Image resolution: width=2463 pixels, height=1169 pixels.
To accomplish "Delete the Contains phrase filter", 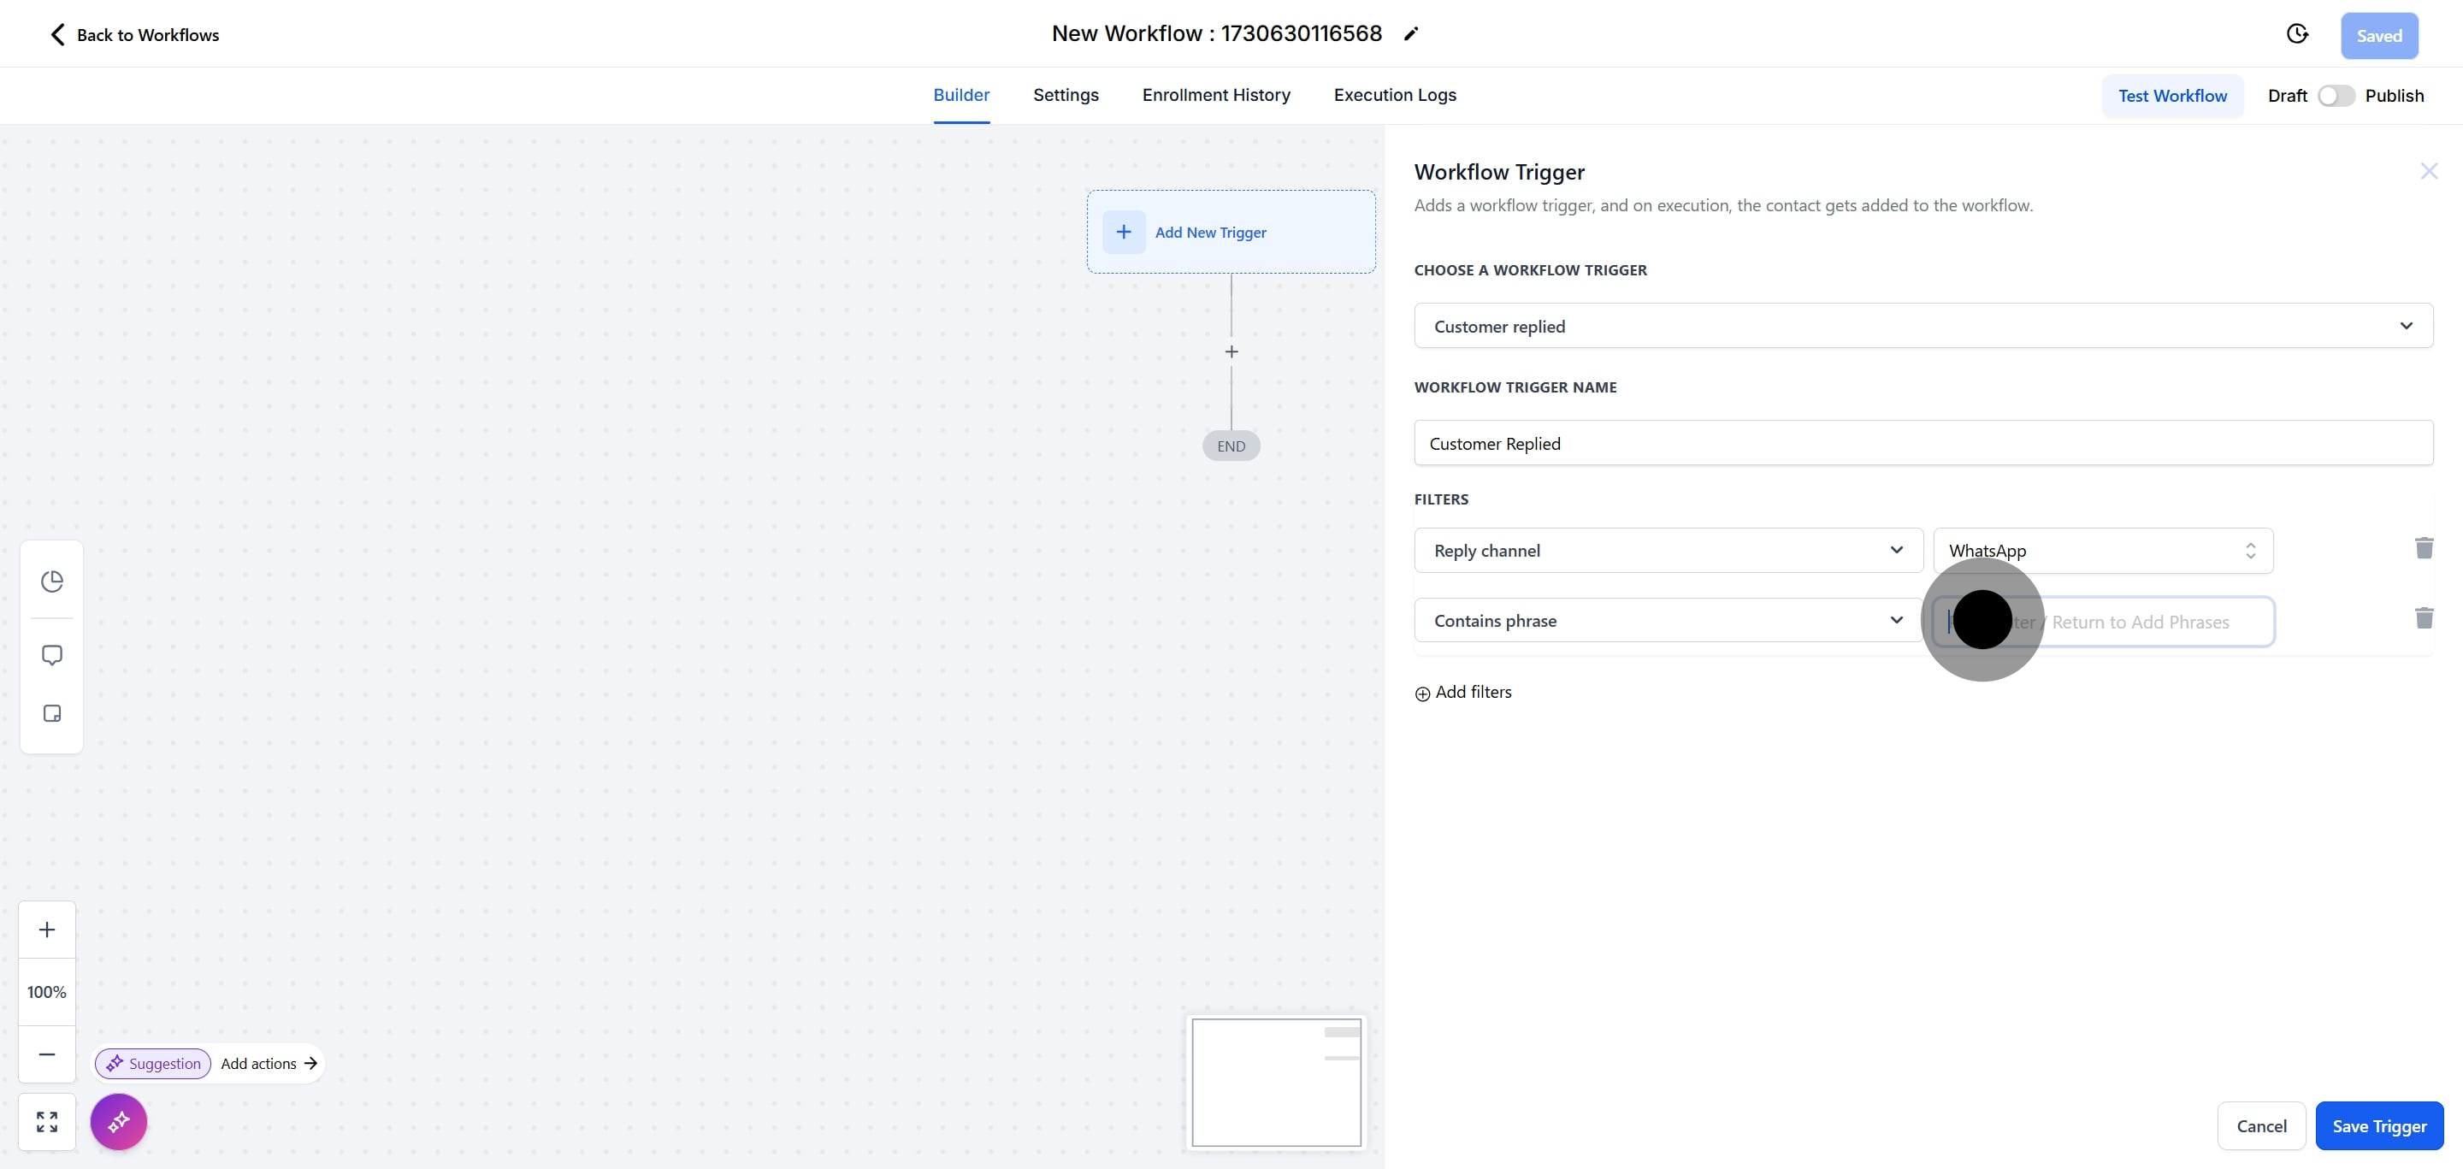I will (x=2423, y=618).
